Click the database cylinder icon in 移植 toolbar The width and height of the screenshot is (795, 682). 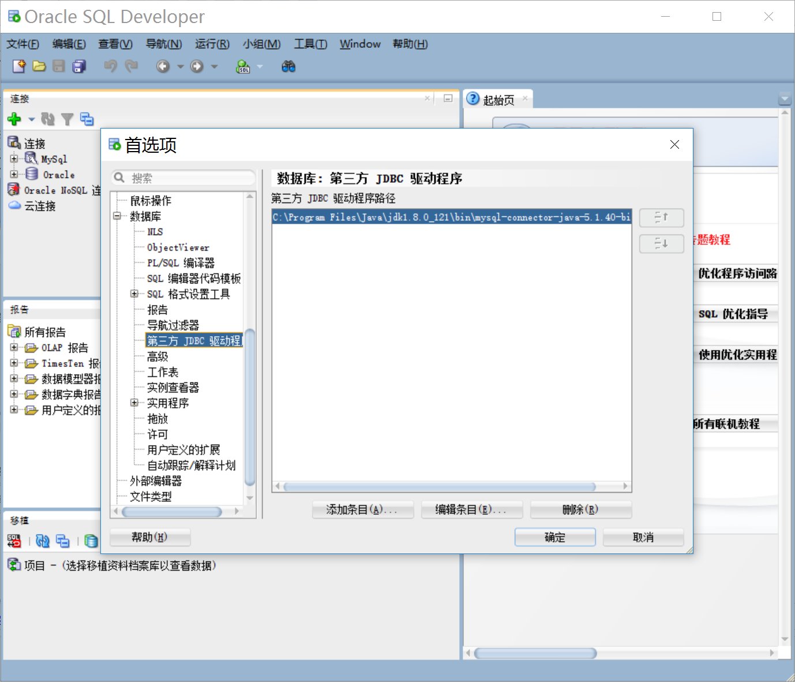91,541
